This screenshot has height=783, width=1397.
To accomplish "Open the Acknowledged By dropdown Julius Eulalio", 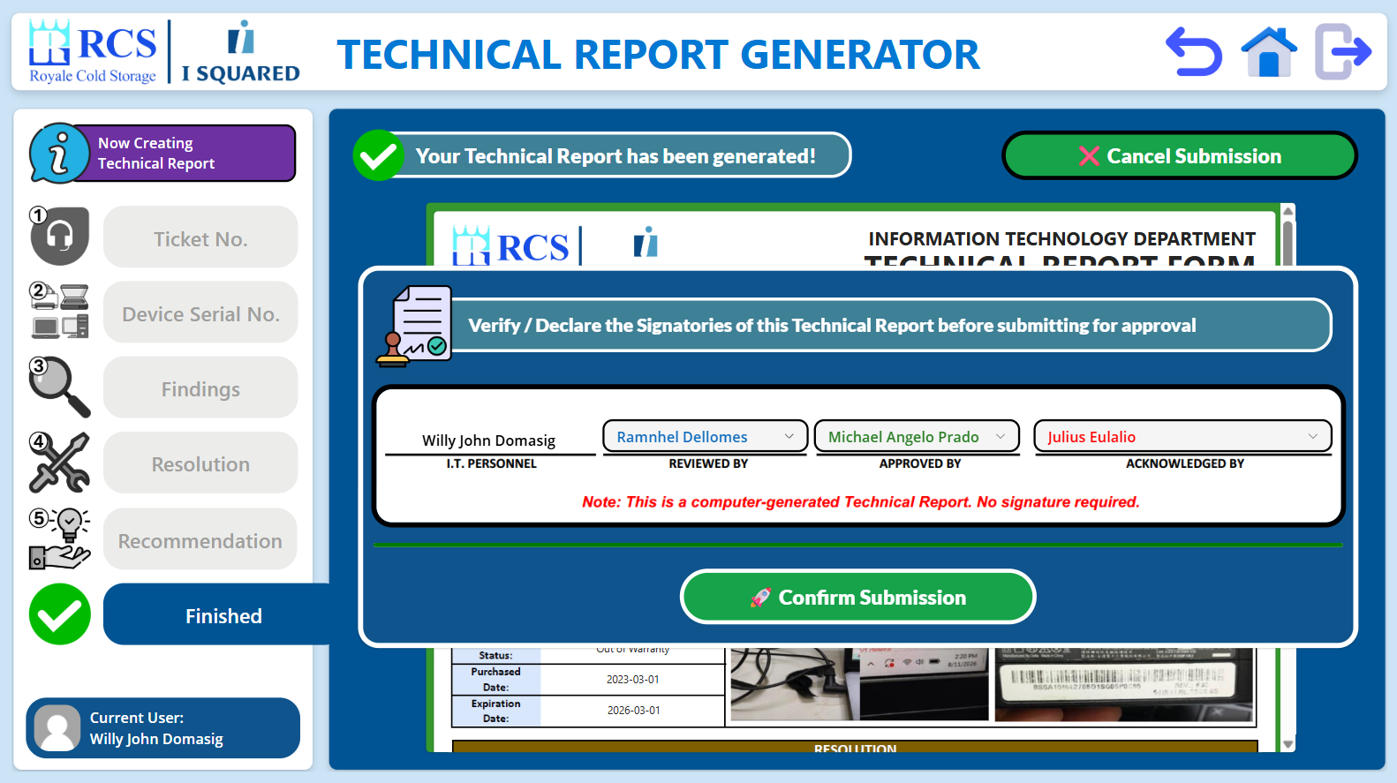I will pyautogui.click(x=1182, y=437).
